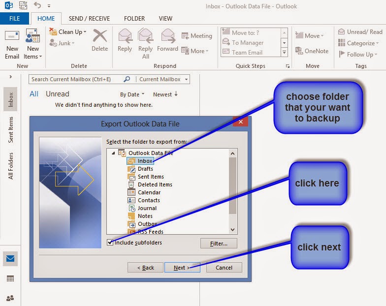
Task: Select the To Manager quick step
Action: [250, 42]
